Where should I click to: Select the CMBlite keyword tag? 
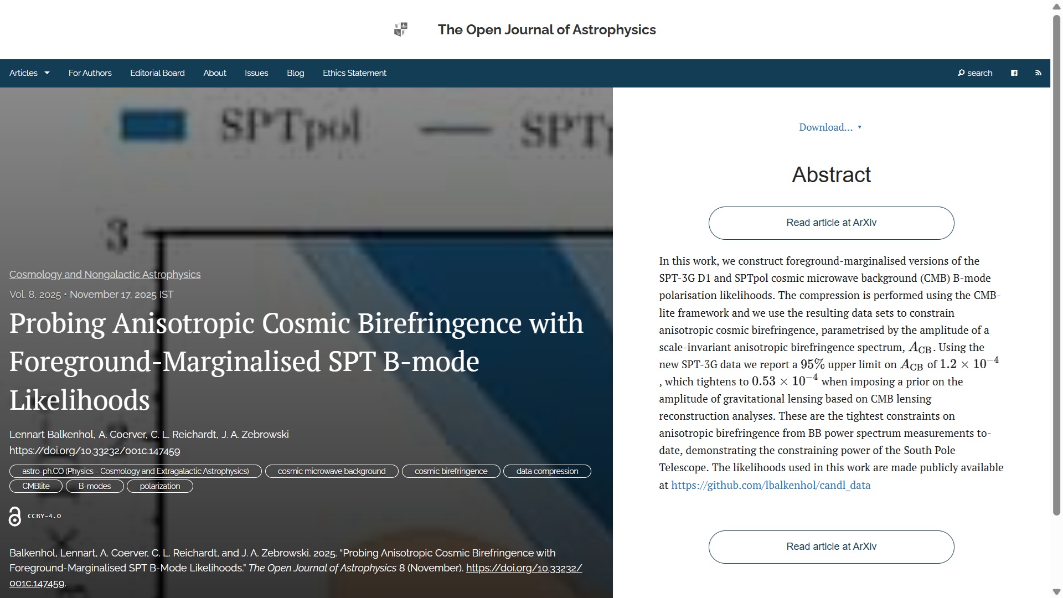click(36, 486)
